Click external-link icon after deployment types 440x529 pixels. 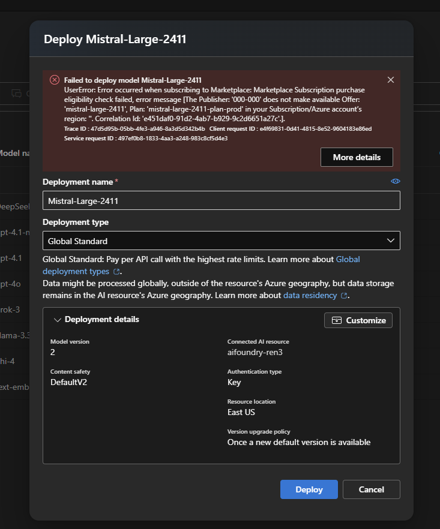click(116, 272)
